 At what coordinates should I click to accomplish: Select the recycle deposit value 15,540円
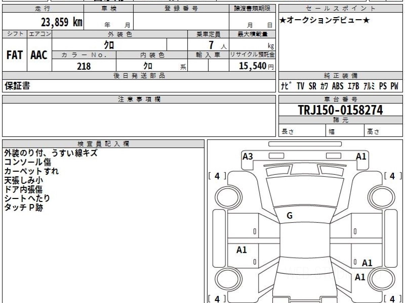click(x=256, y=66)
